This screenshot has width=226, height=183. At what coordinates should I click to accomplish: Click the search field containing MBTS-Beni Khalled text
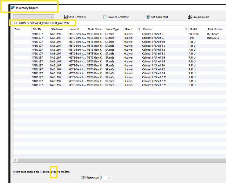pos(46,23)
